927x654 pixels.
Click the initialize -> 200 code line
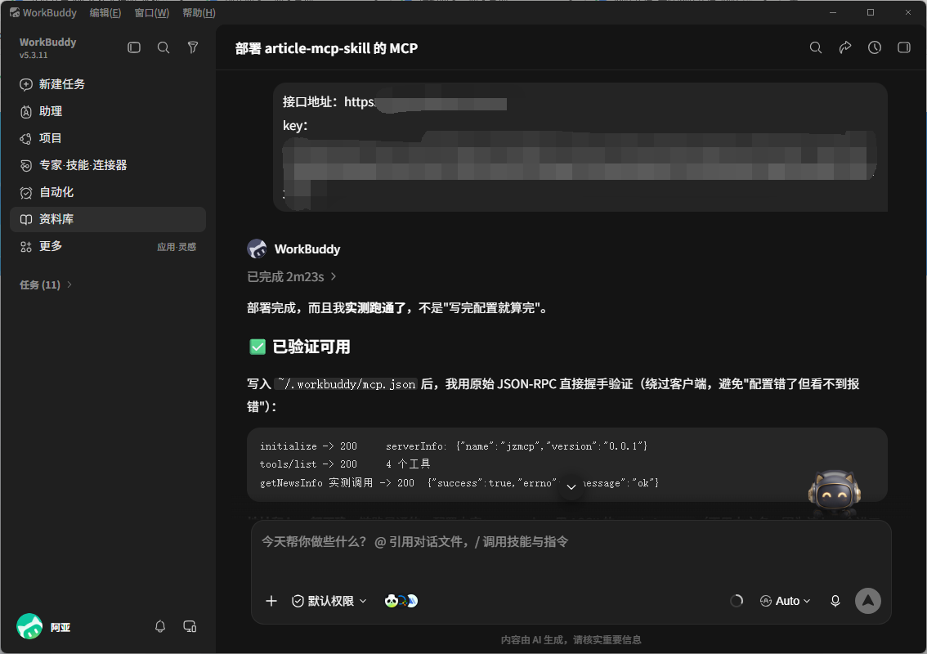[x=454, y=446]
